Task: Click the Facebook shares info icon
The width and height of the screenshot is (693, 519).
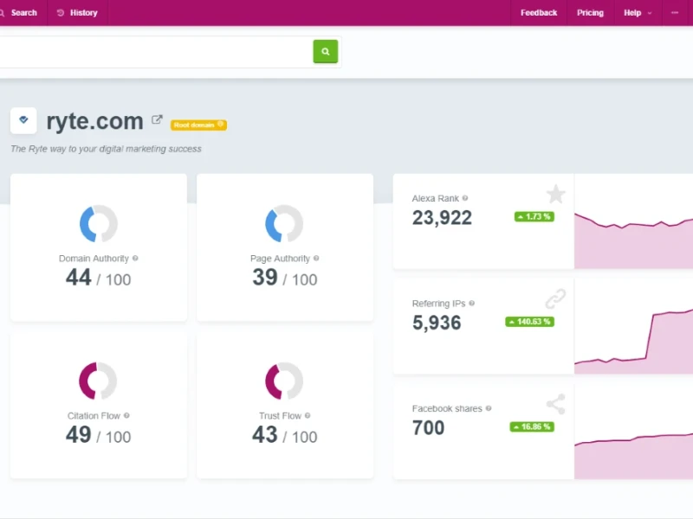Action: tap(489, 408)
